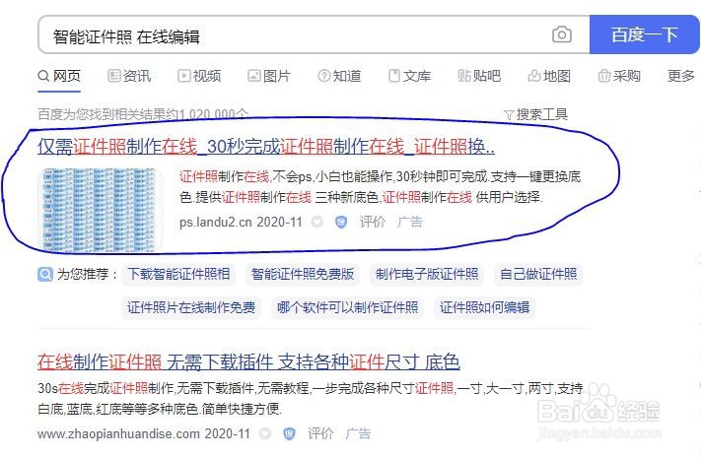Image resolution: width=701 pixels, height=458 pixels.
Task: Go to the 文库 tab
Action: click(x=409, y=76)
